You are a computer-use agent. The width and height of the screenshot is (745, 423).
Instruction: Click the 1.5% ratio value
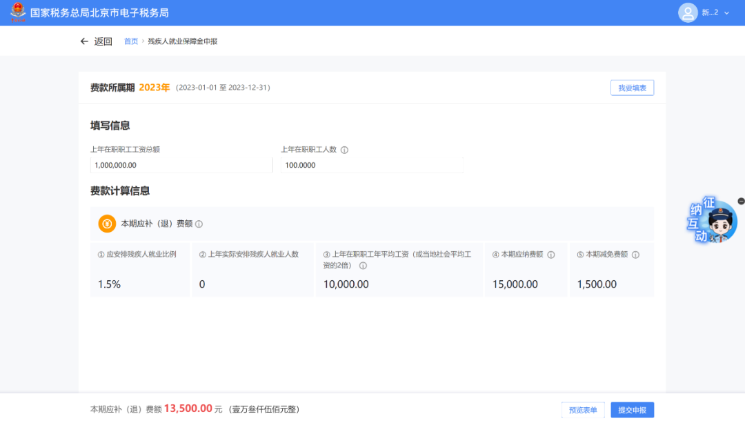109,284
